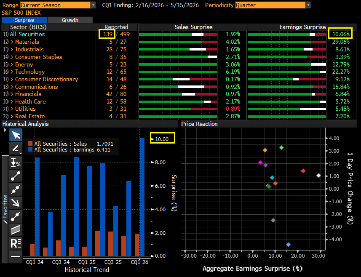Select the parallel channel tool
Screen dimensions: 361x277
(16, 229)
